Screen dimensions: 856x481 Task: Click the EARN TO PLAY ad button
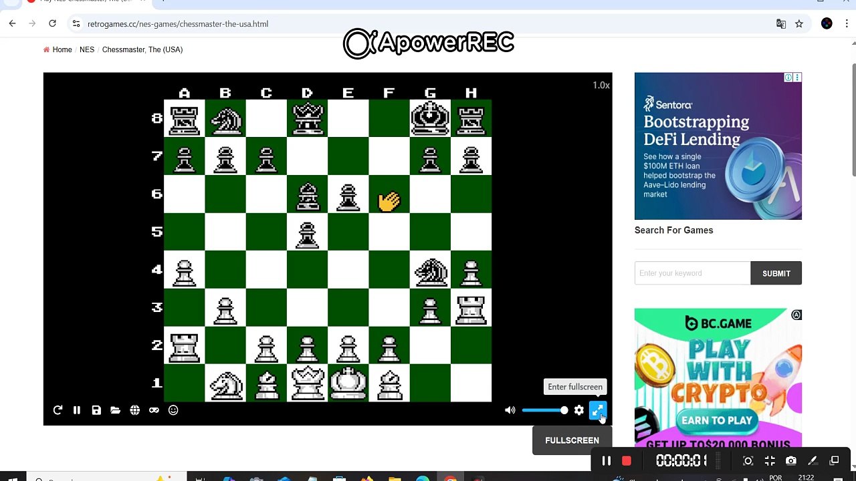coord(718,420)
